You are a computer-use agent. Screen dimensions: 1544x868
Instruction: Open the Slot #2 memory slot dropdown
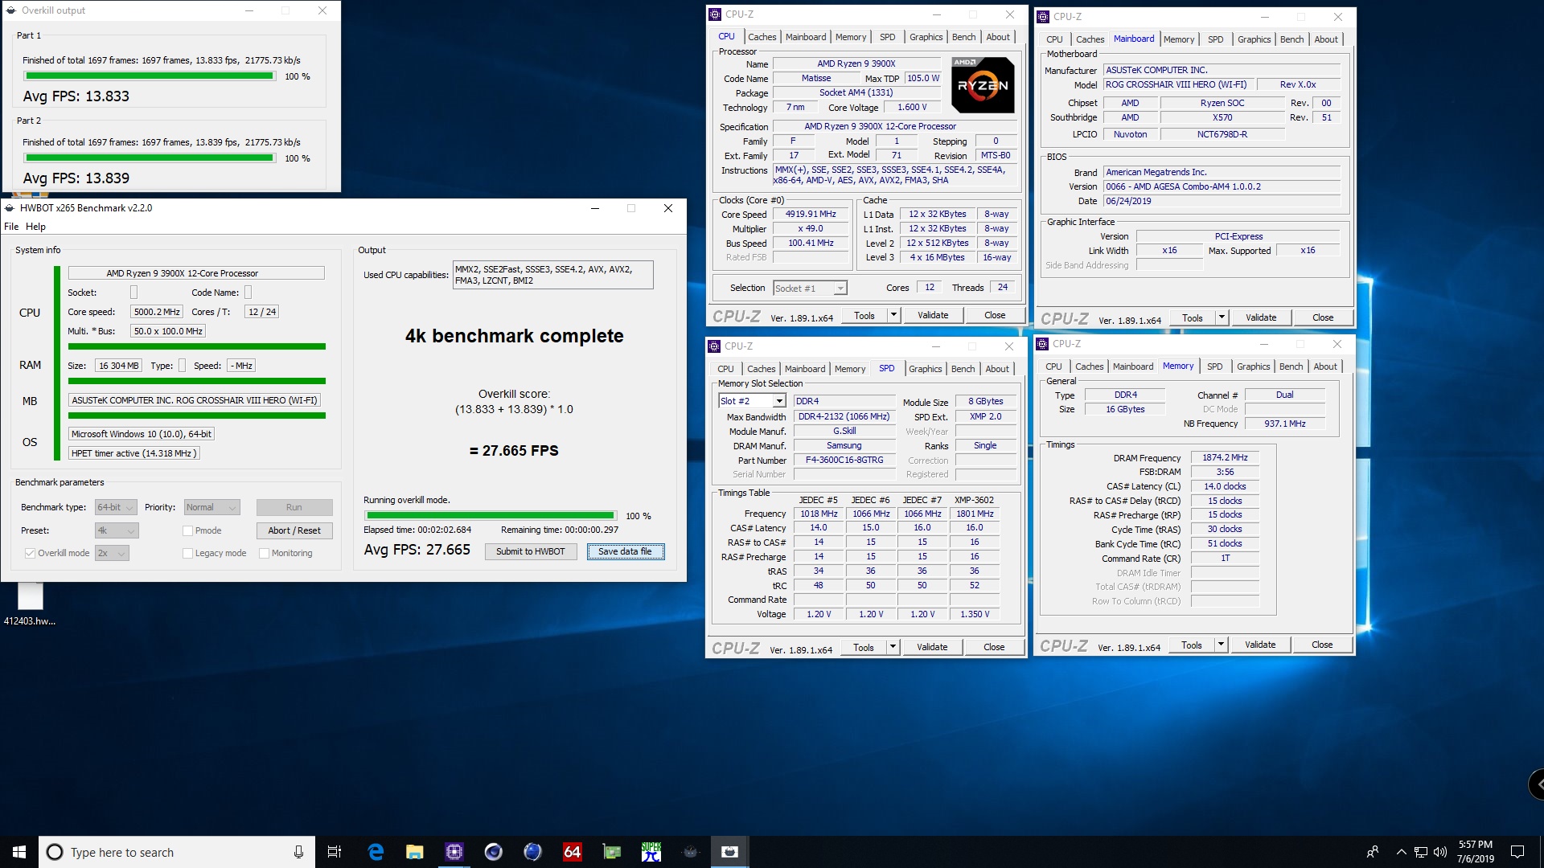[752, 401]
